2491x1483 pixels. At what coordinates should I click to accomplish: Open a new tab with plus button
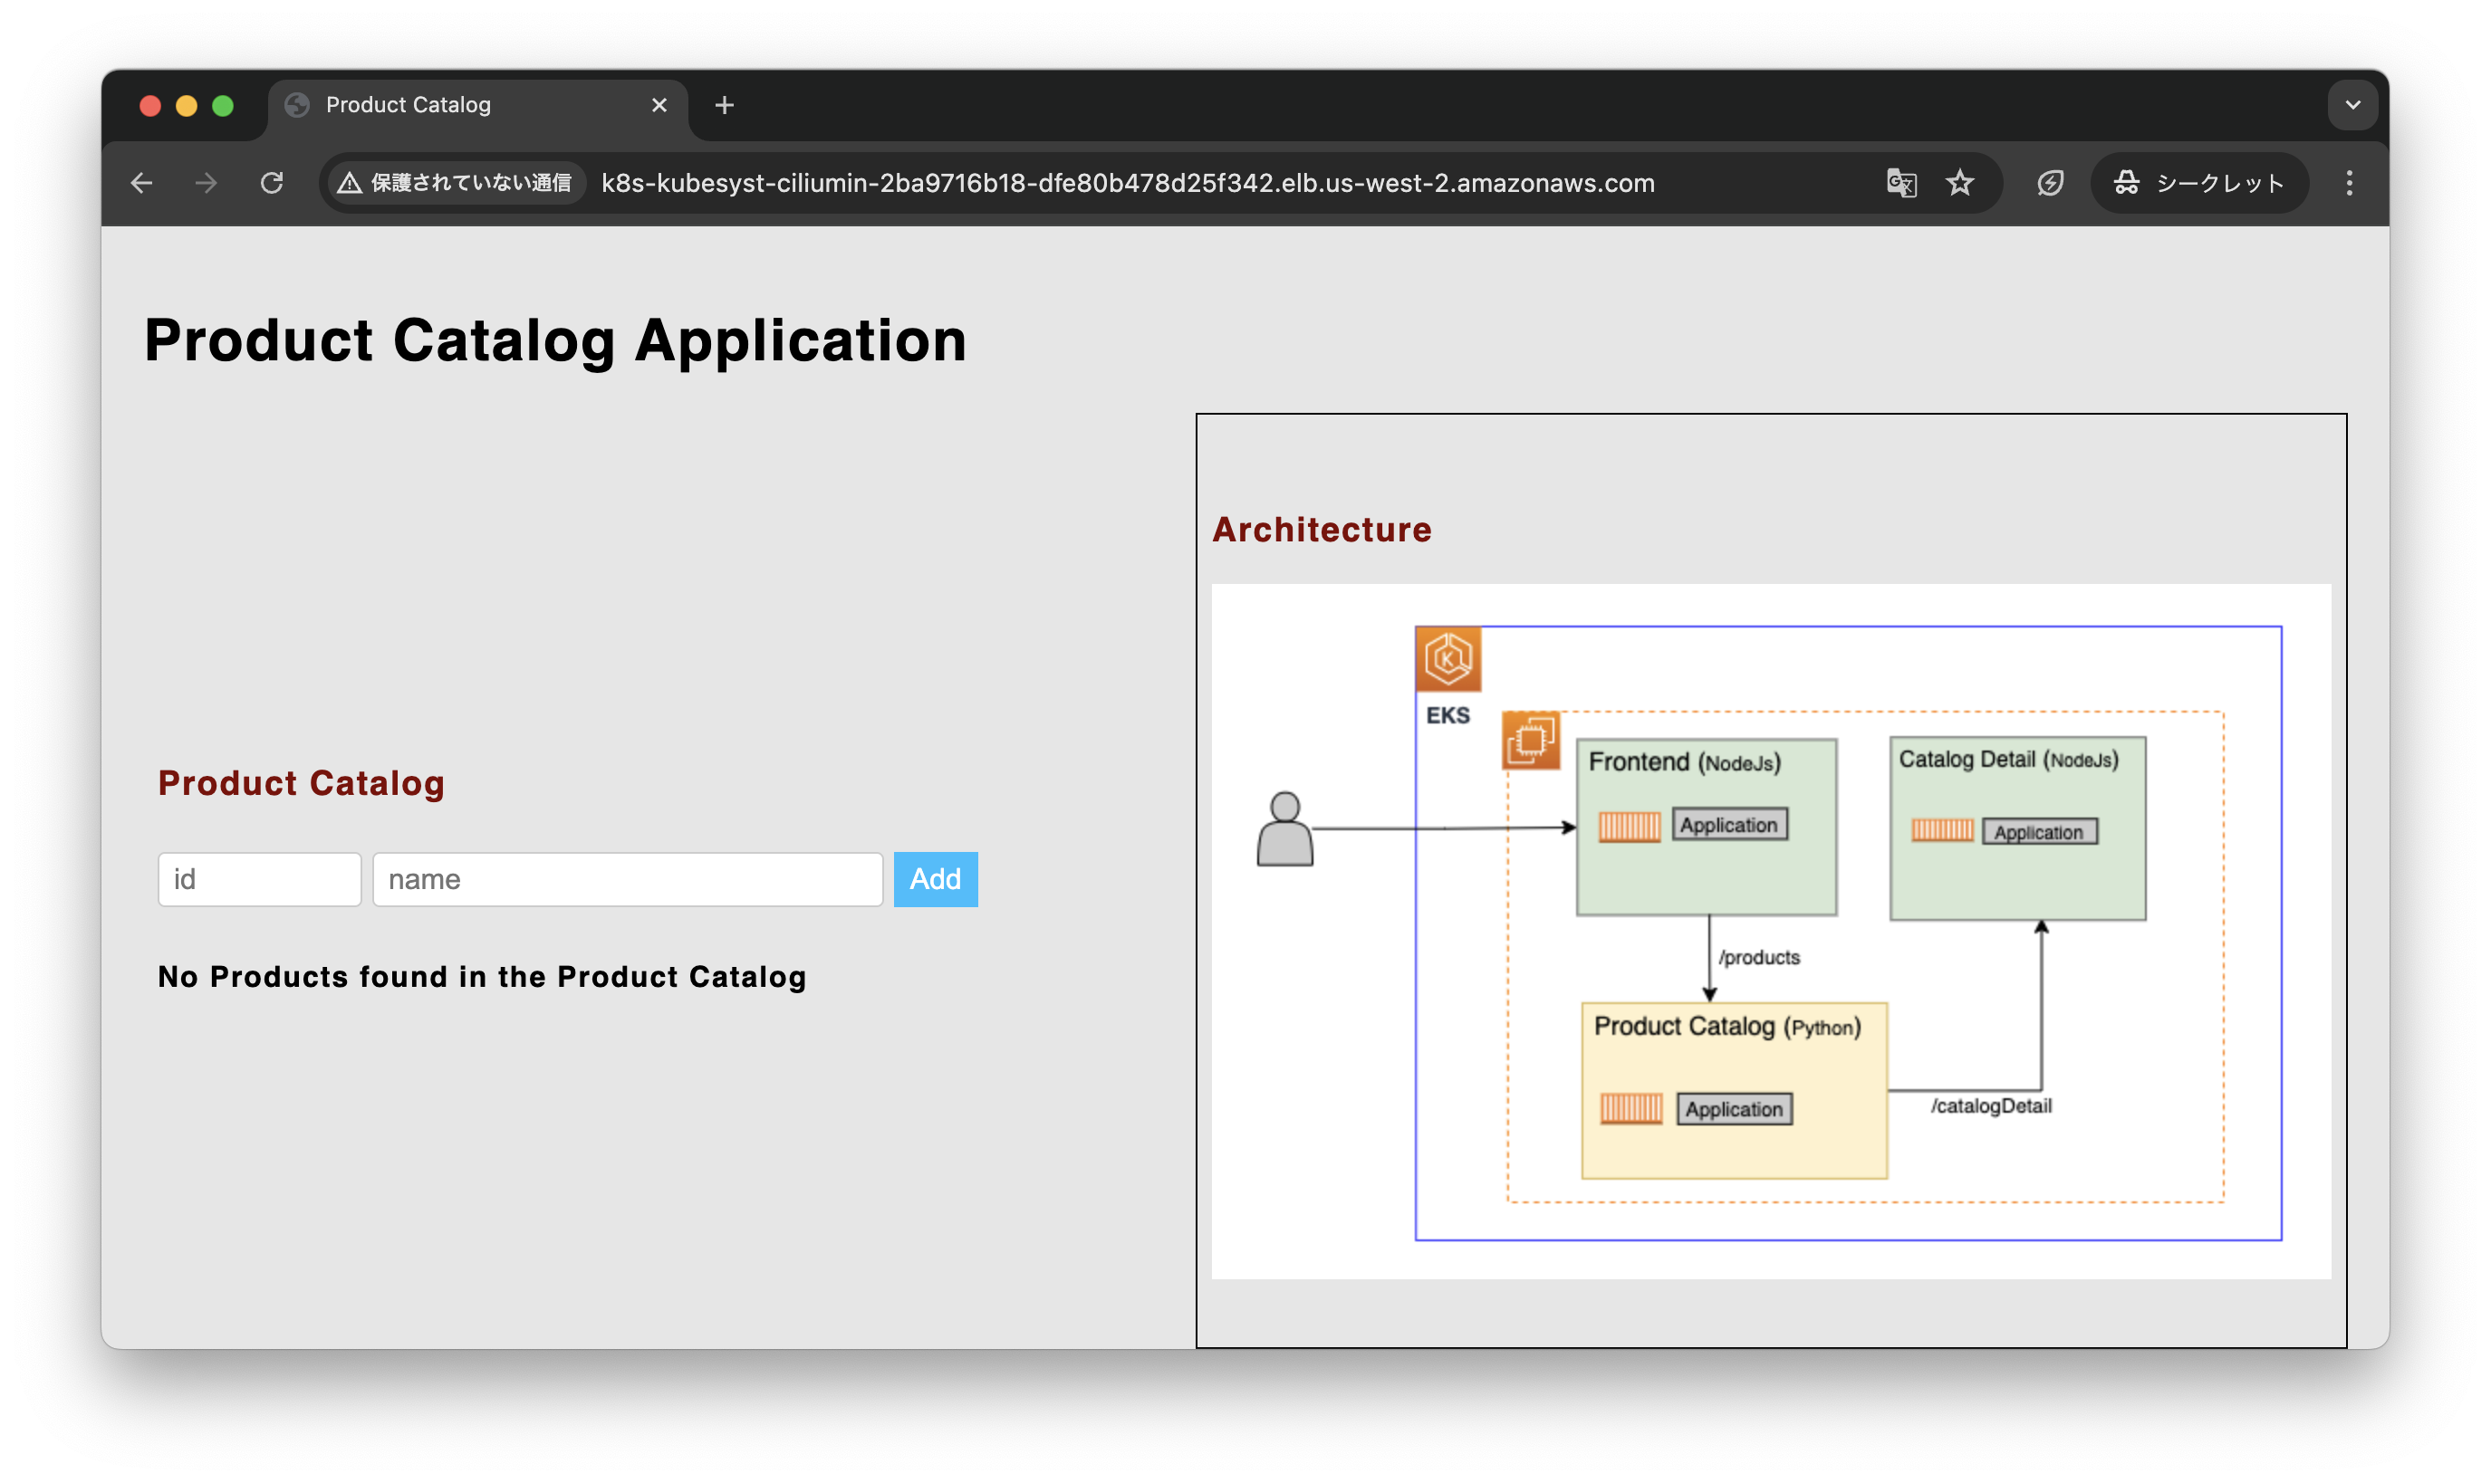725,105
